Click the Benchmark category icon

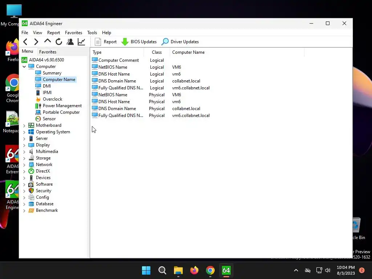31,210
